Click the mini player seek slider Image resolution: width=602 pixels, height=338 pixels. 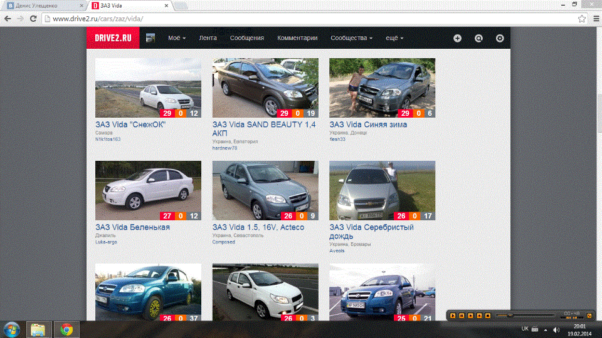click(525, 315)
